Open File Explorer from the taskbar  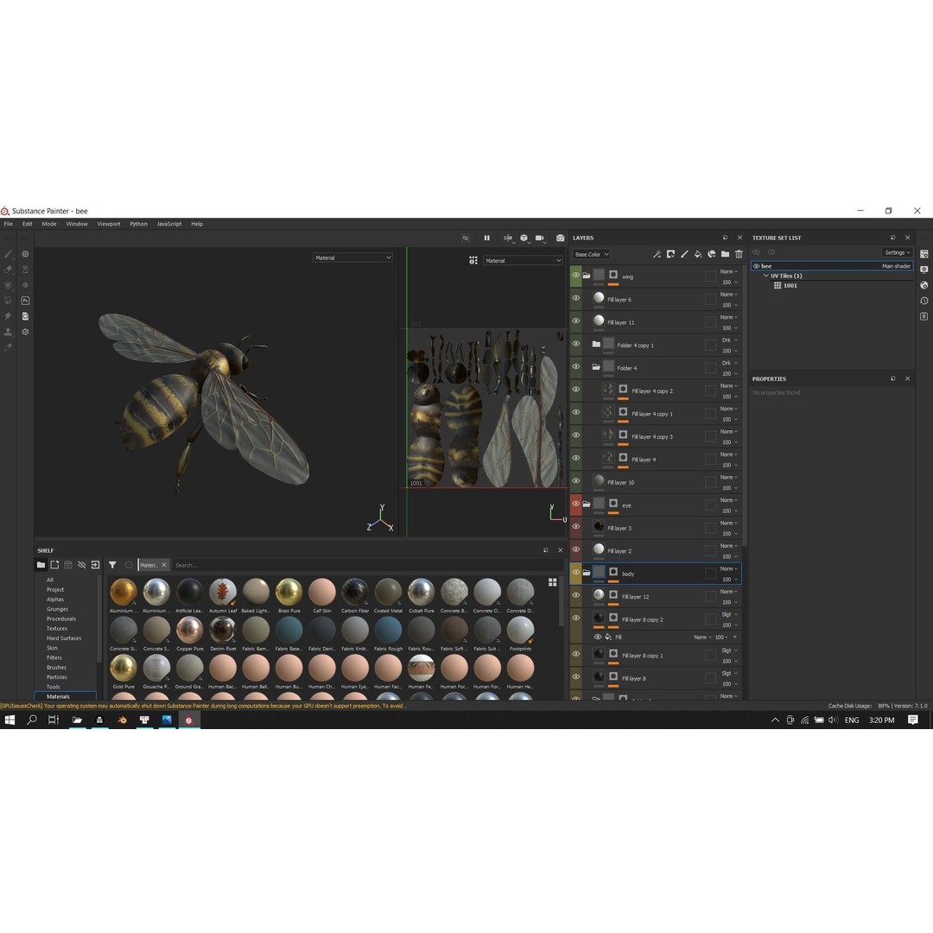[x=78, y=720]
